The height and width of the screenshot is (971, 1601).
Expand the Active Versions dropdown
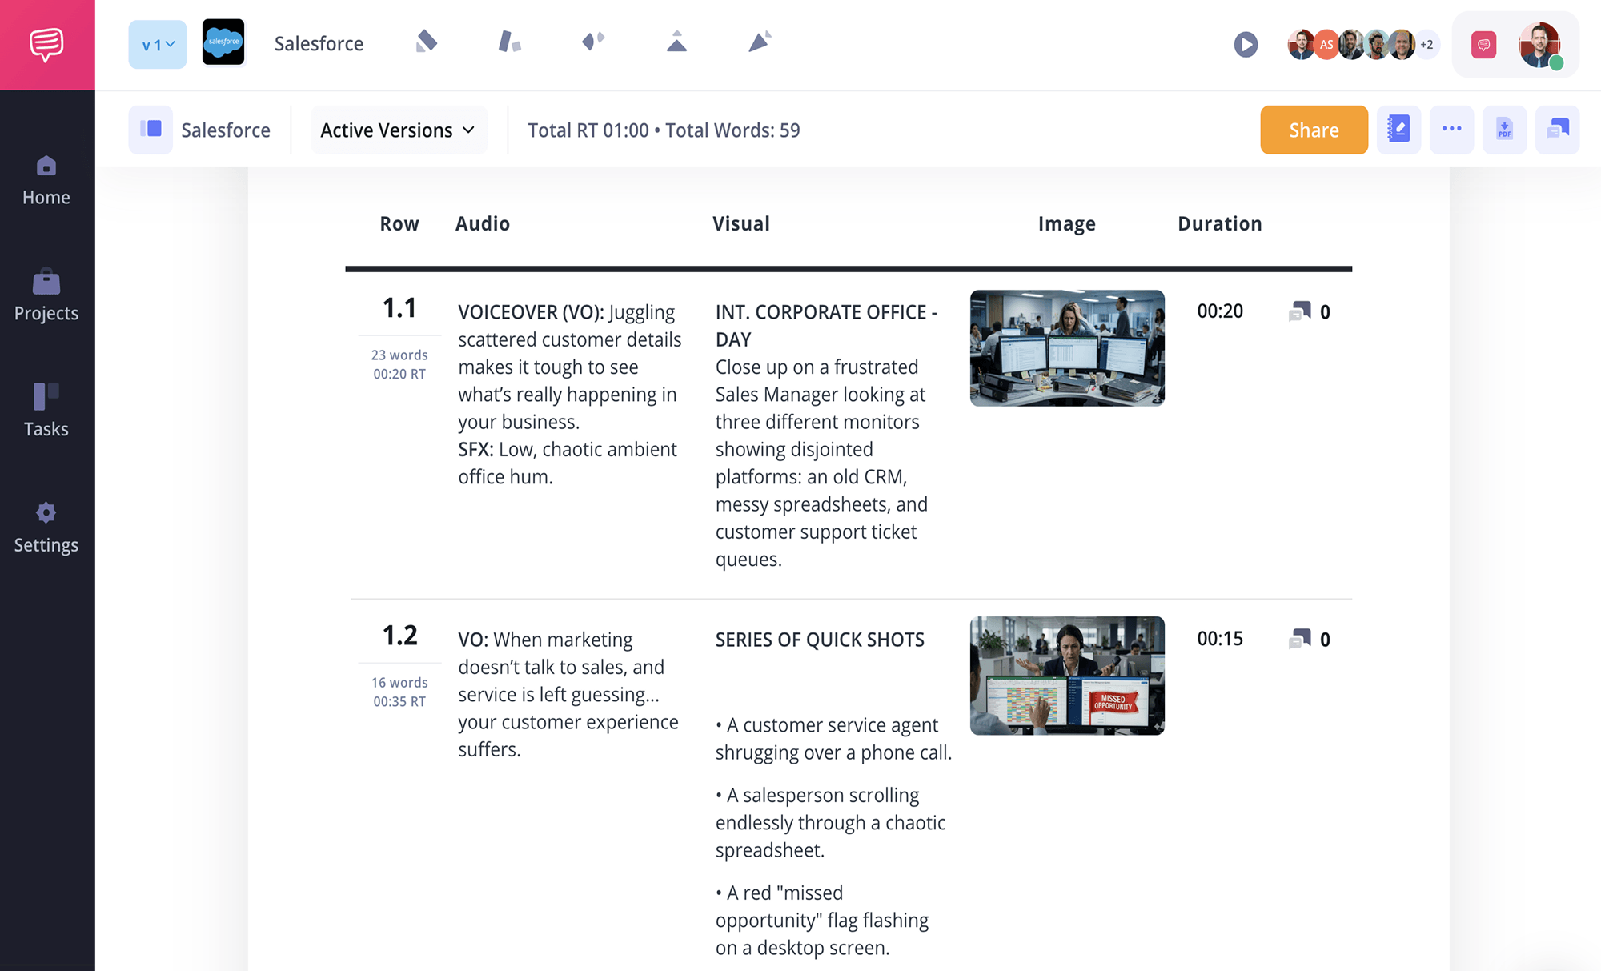tap(398, 130)
